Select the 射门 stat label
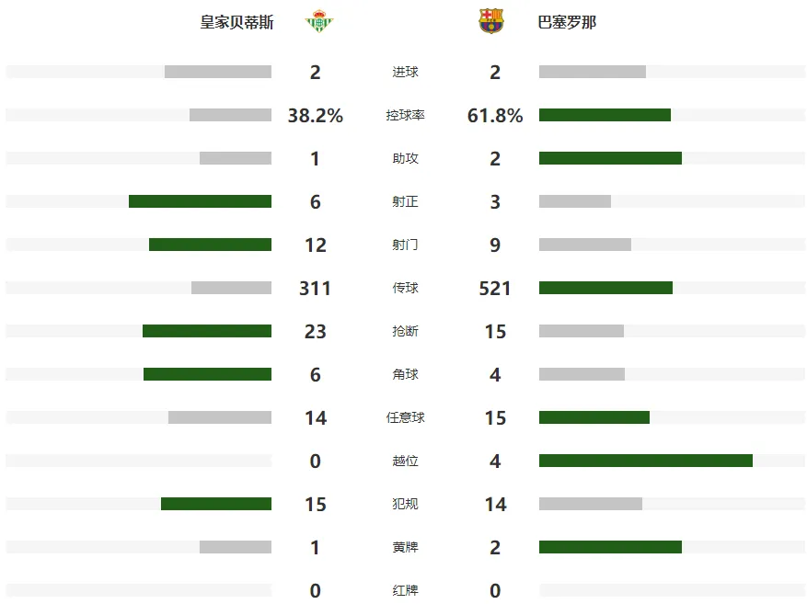The image size is (807, 604). (405, 245)
